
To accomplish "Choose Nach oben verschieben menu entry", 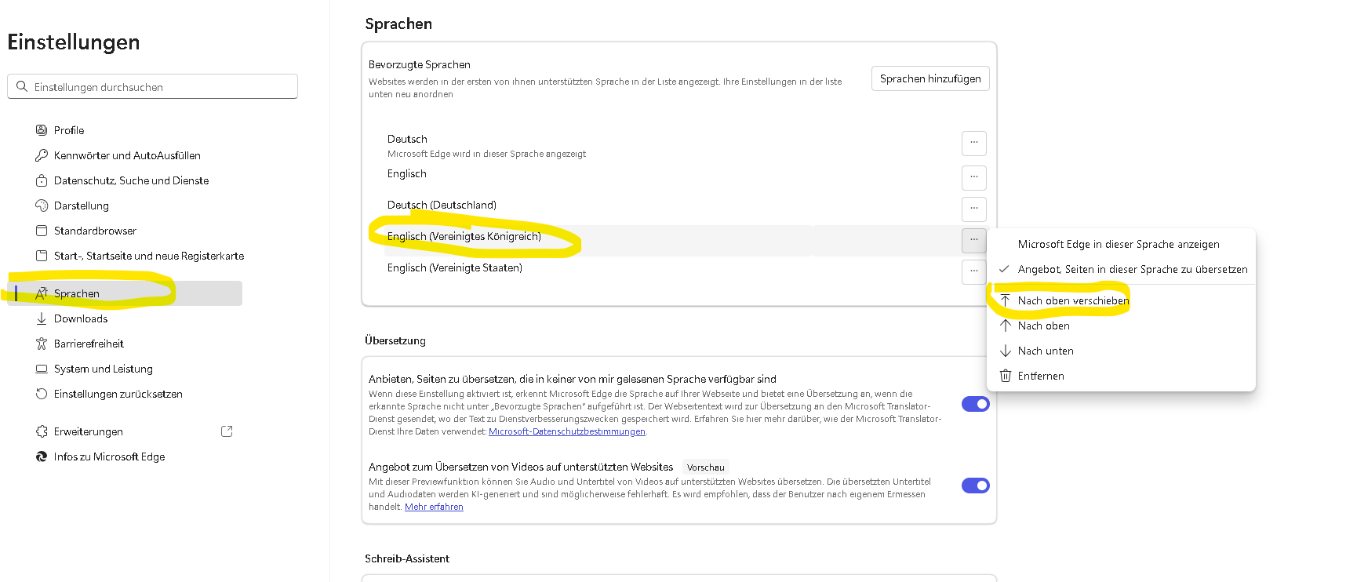I will 1122,300.
